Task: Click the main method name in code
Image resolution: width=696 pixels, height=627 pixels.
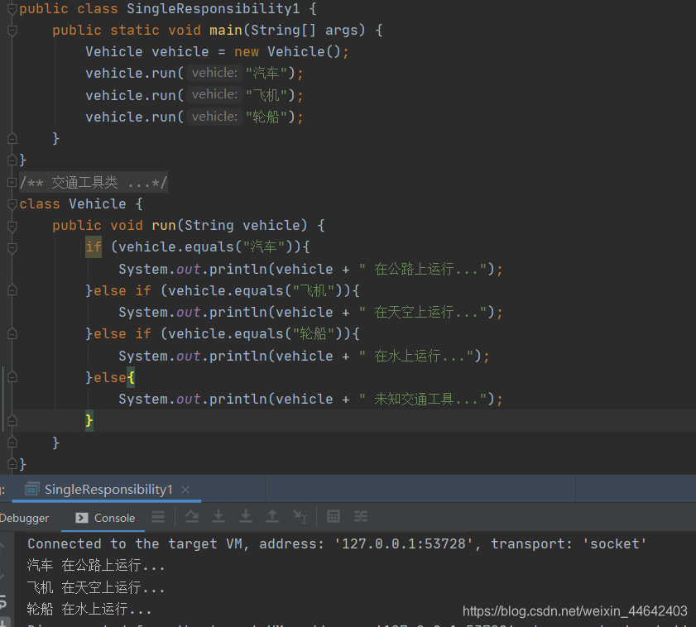Action: point(225,30)
